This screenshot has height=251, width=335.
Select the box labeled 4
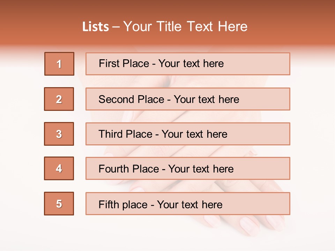tap(59, 168)
